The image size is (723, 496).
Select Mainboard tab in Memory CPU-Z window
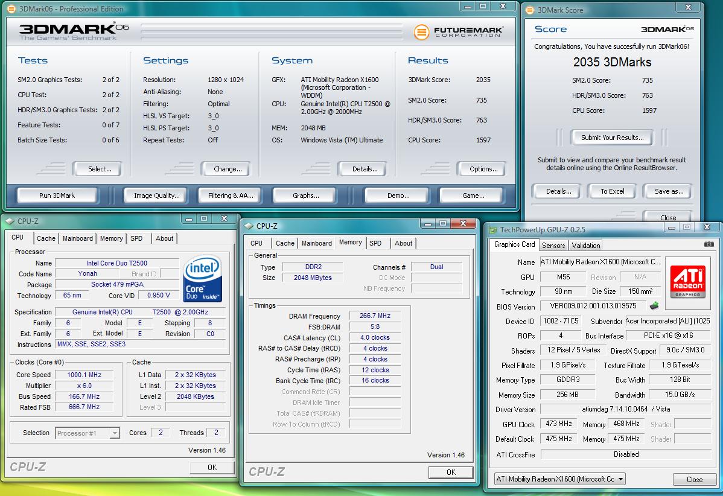317,243
